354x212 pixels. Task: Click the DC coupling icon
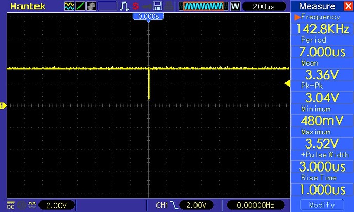11,205
